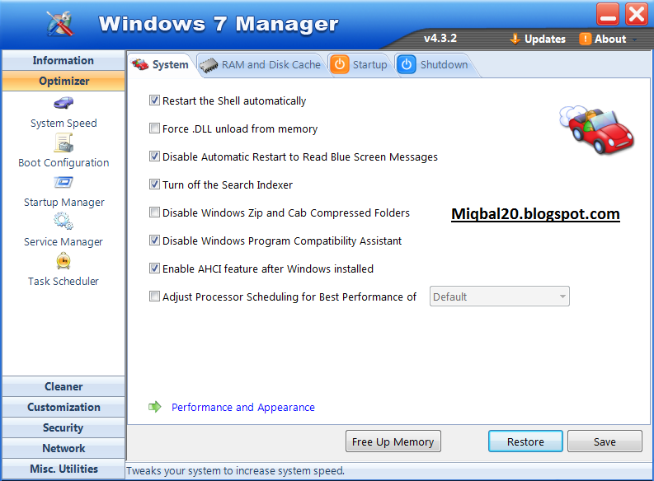Expand the About menu arrow

[634, 40]
